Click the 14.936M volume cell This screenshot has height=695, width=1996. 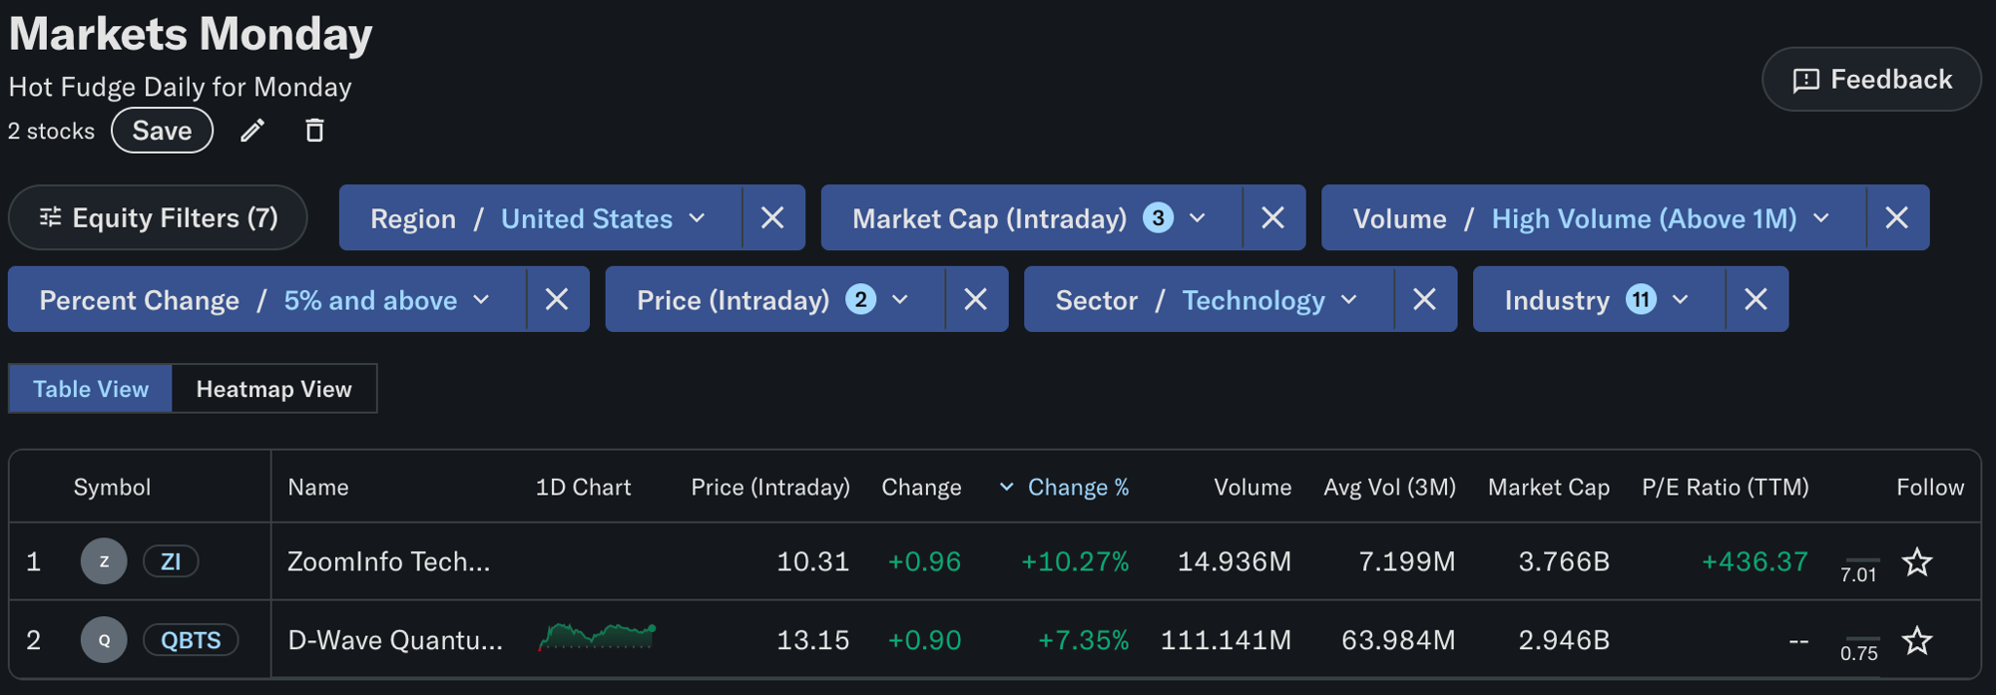tap(1235, 562)
